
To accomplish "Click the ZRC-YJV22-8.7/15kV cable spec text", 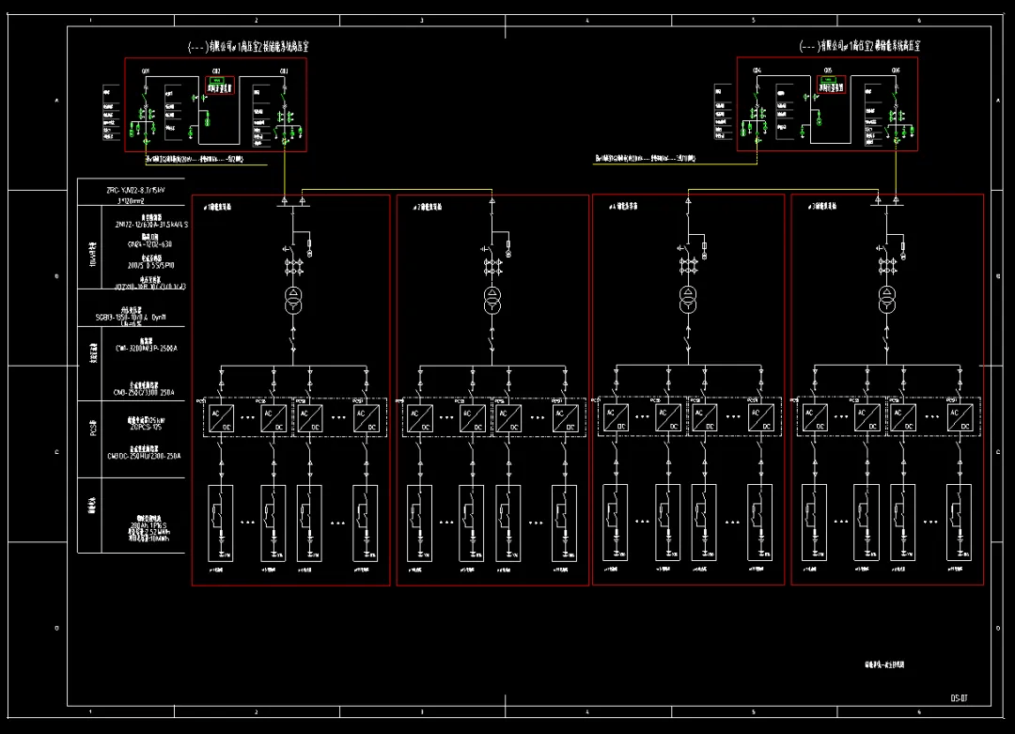I will pos(134,189).
